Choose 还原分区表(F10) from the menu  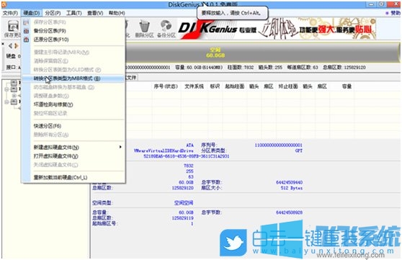(x=51, y=40)
